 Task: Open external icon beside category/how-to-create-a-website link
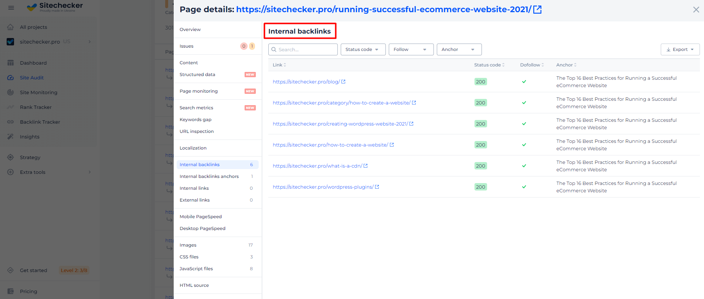click(x=414, y=103)
